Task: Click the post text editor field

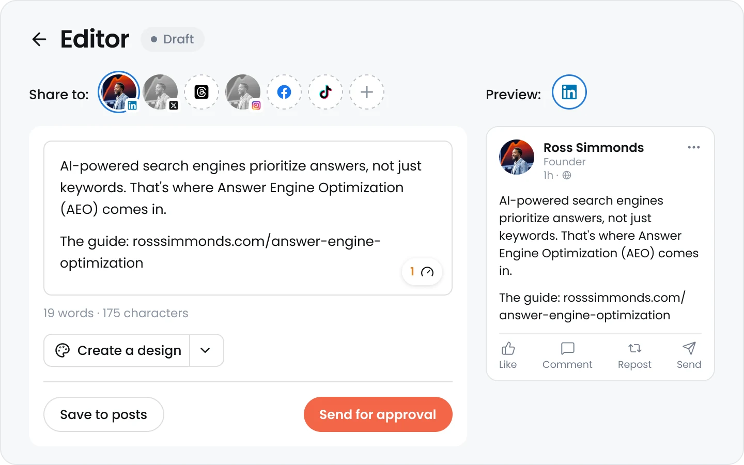Action: 248,218
